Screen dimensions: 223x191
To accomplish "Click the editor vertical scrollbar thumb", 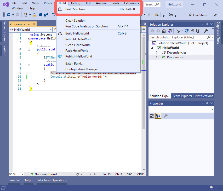I will pos(144,83).
